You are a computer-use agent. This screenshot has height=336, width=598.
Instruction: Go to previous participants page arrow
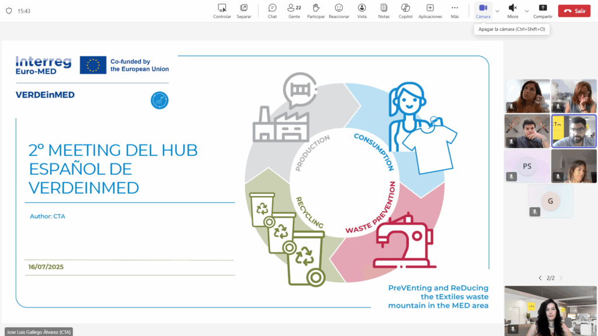click(x=540, y=278)
